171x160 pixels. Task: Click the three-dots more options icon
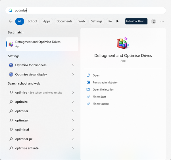pyautogui.click(x=162, y=21)
